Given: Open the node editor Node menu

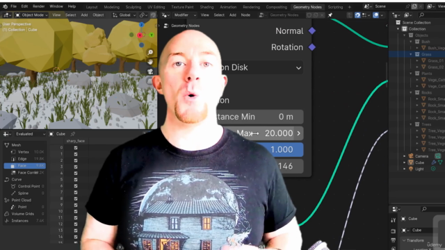Looking at the screenshot, I should point(245,15).
